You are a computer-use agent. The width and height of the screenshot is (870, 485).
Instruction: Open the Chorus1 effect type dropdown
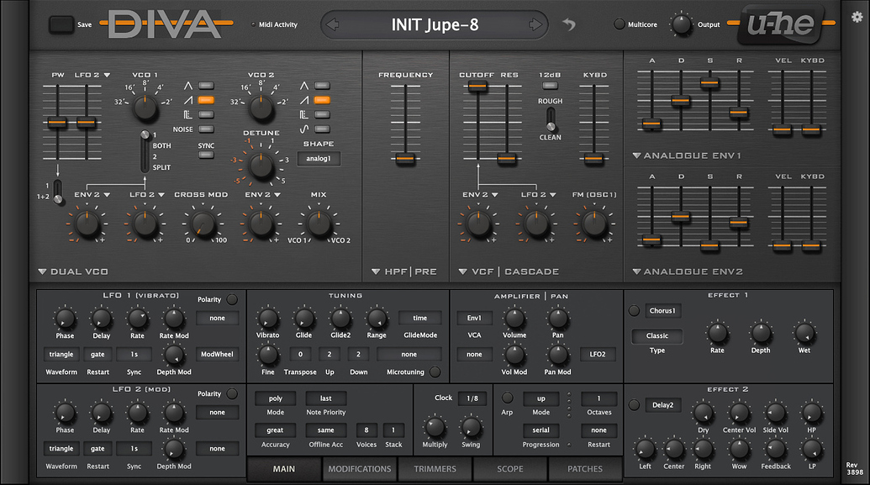662,310
